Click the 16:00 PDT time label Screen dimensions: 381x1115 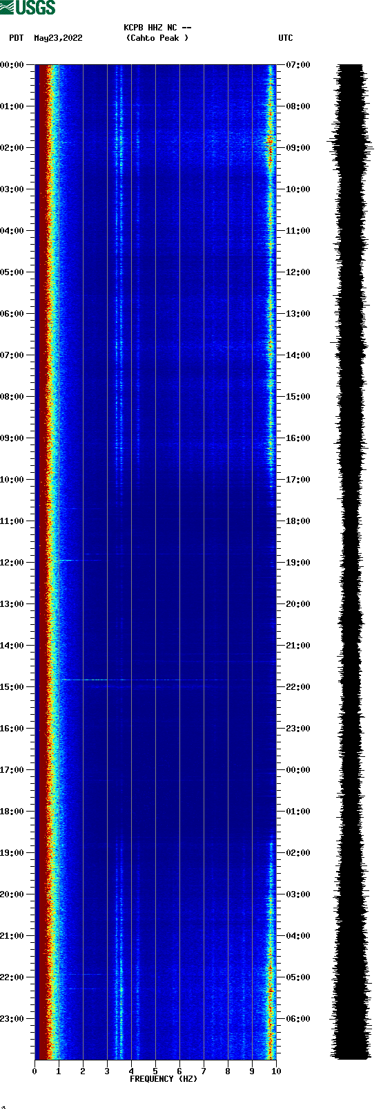click(12, 729)
